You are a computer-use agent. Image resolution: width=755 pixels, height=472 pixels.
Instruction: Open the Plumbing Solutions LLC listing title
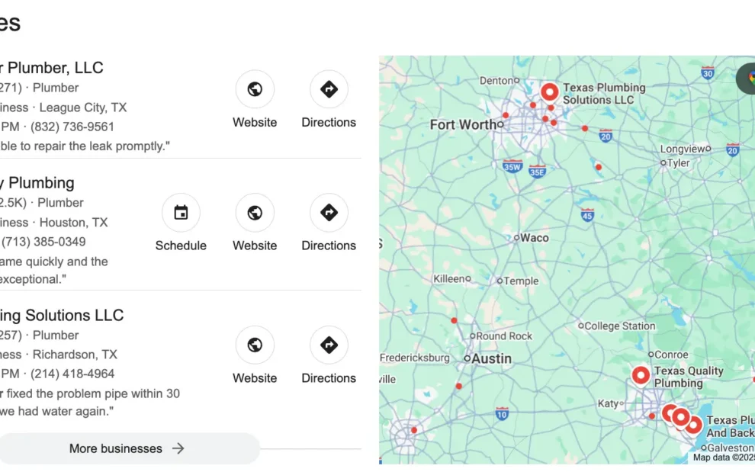point(62,315)
